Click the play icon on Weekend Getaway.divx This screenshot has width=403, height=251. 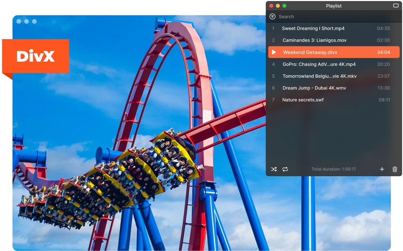click(x=274, y=52)
